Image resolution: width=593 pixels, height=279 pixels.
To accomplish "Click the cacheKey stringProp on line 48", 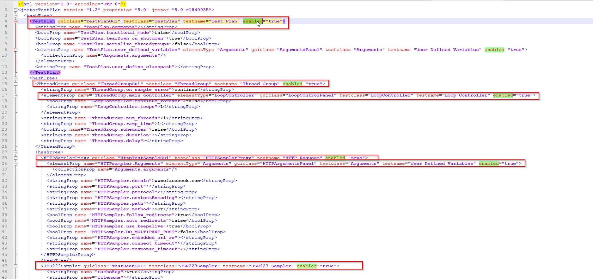I will point(110,272).
